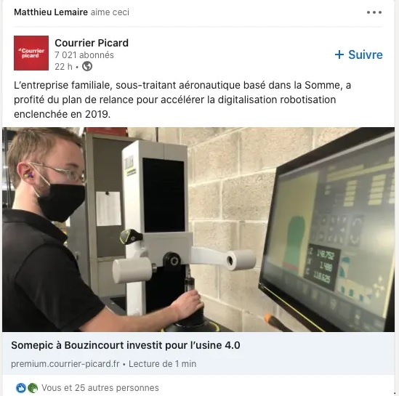Follow Courrier Picard with the Suivre button
399x396 pixels.
[359, 54]
